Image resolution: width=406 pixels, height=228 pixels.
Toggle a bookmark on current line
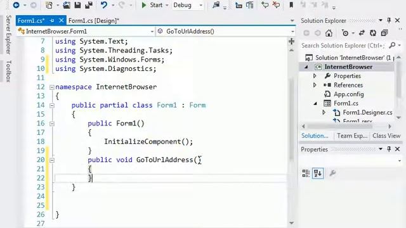point(291,5)
